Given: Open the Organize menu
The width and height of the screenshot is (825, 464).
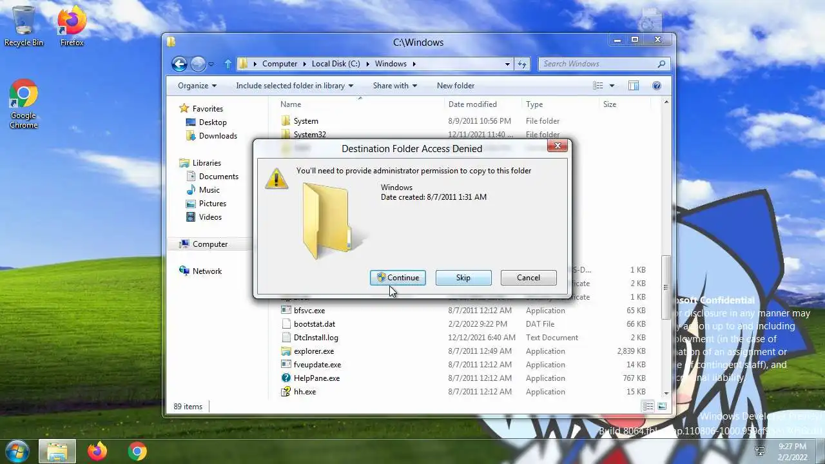Looking at the screenshot, I should tap(197, 86).
